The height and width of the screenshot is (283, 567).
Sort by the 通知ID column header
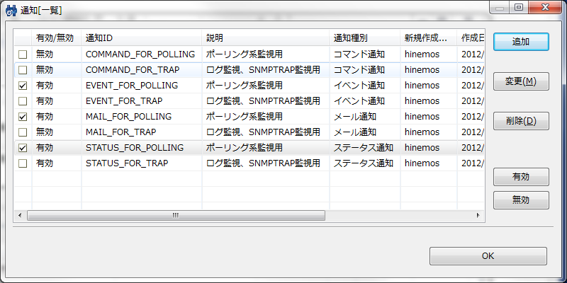coord(141,37)
